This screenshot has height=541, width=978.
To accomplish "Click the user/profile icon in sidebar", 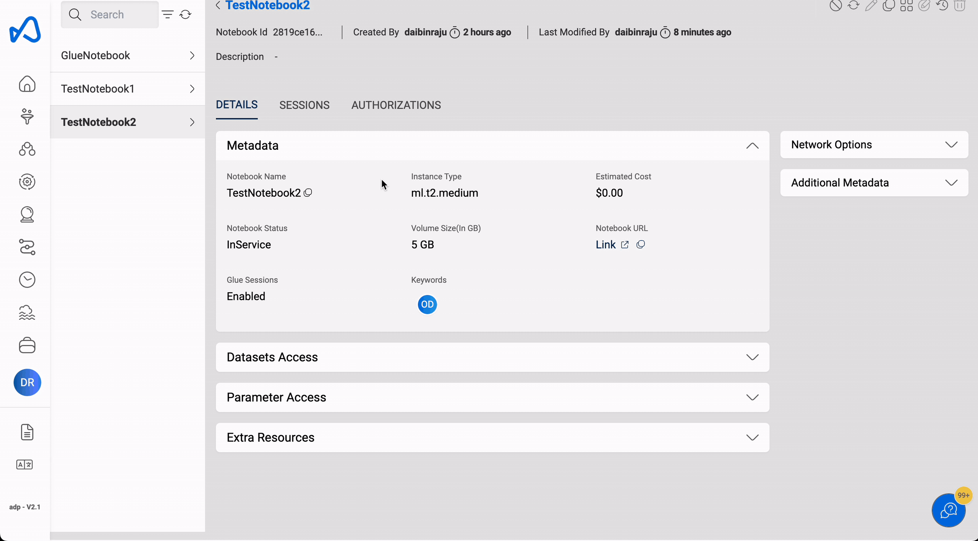I will [x=27, y=382].
